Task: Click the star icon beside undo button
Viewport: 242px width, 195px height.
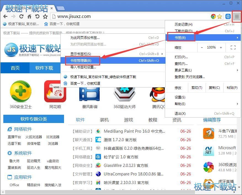Action: pyautogui.click(x=45, y=16)
